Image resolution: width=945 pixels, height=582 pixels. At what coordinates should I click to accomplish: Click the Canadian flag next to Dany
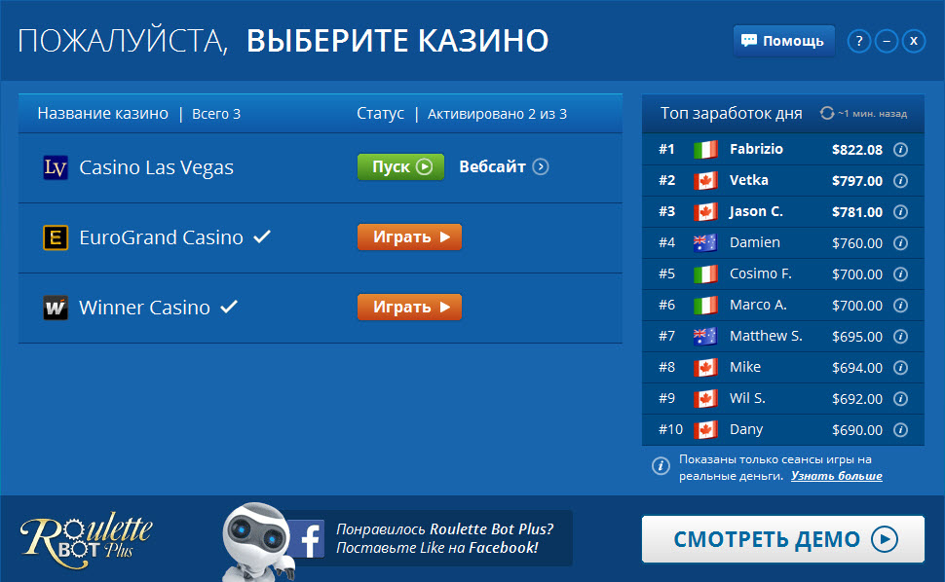pos(705,430)
